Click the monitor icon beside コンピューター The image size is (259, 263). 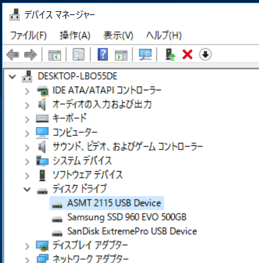[x=42, y=133]
